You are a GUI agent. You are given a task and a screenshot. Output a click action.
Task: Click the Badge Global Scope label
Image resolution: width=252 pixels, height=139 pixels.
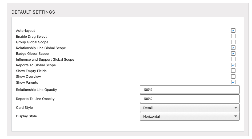pyautogui.click(x=32, y=54)
